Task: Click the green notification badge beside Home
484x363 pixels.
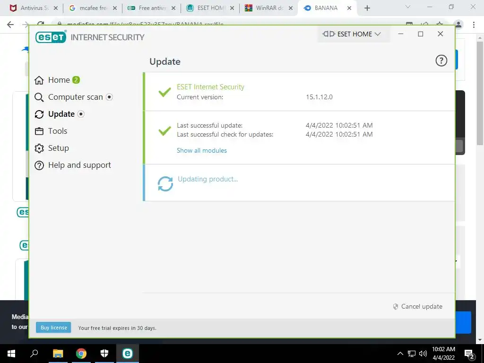Action: pyautogui.click(x=76, y=80)
